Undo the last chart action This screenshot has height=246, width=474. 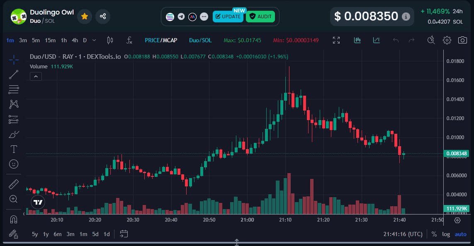tap(396, 40)
